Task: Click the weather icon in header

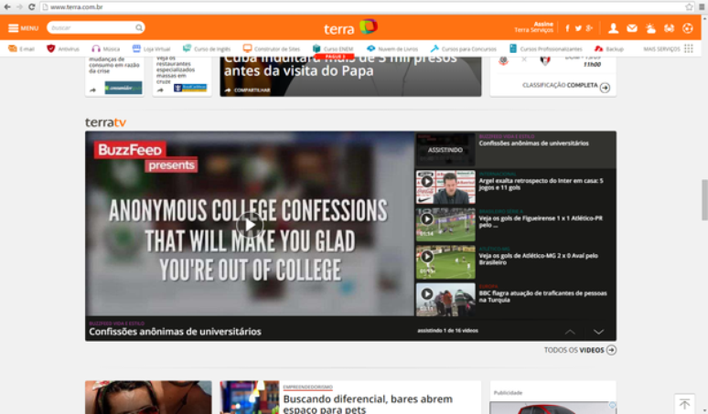Action: pyautogui.click(x=650, y=28)
